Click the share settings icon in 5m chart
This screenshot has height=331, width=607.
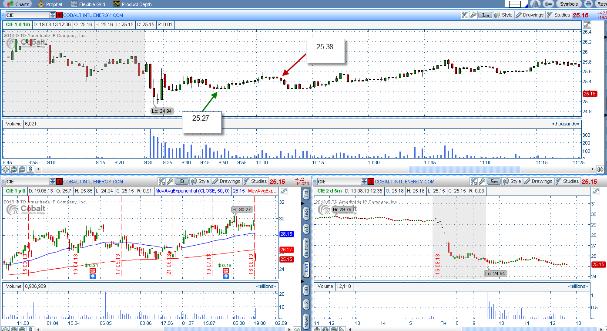tap(474, 181)
